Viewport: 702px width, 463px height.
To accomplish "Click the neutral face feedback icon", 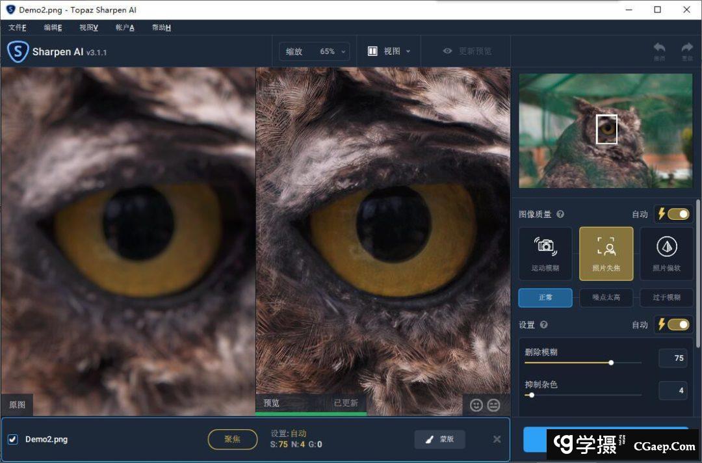I will point(493,405).
